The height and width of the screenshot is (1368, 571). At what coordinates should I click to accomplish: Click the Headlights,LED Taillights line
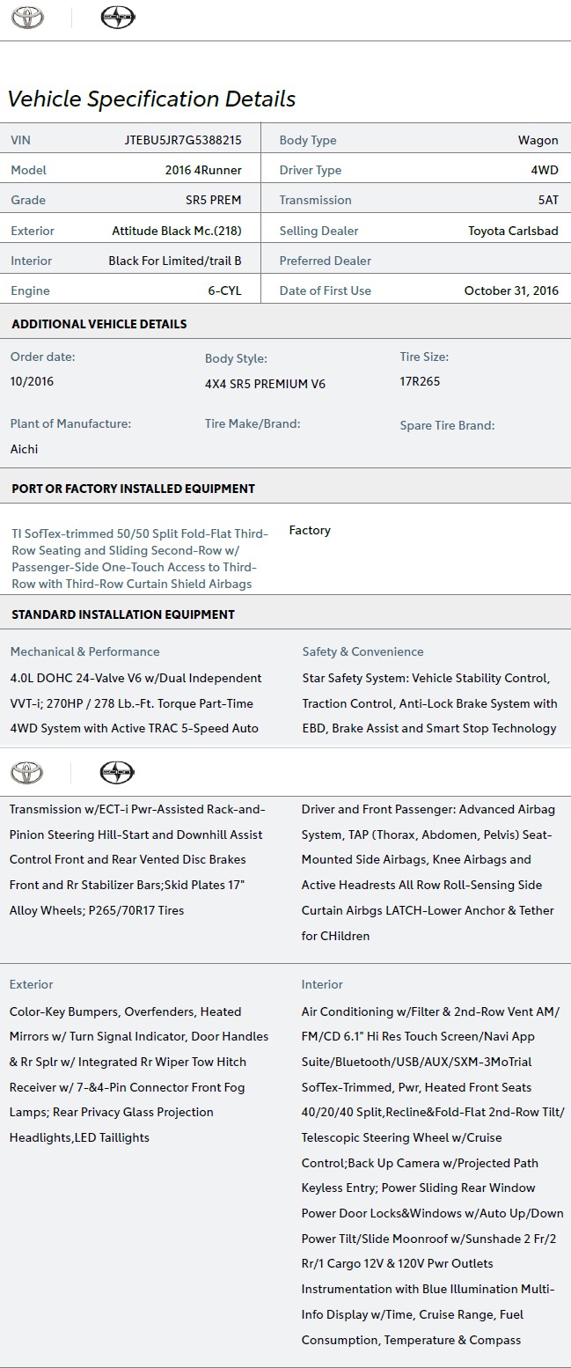(79, 1137)
